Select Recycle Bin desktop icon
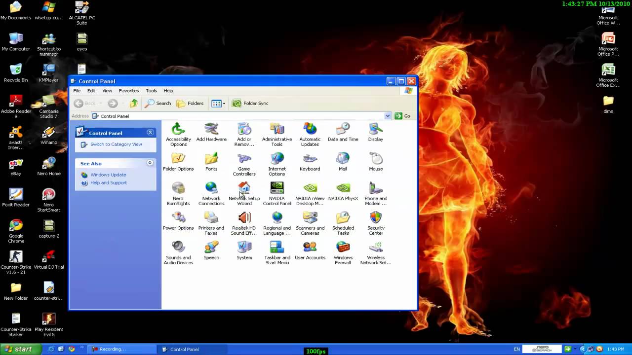The image size is (632, 355). pyautogui.click(x=16, y=73)
